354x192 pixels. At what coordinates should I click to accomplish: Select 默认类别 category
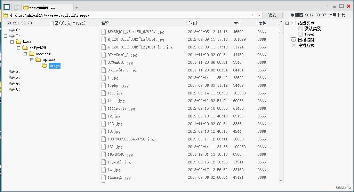click(x=313, y=29)
